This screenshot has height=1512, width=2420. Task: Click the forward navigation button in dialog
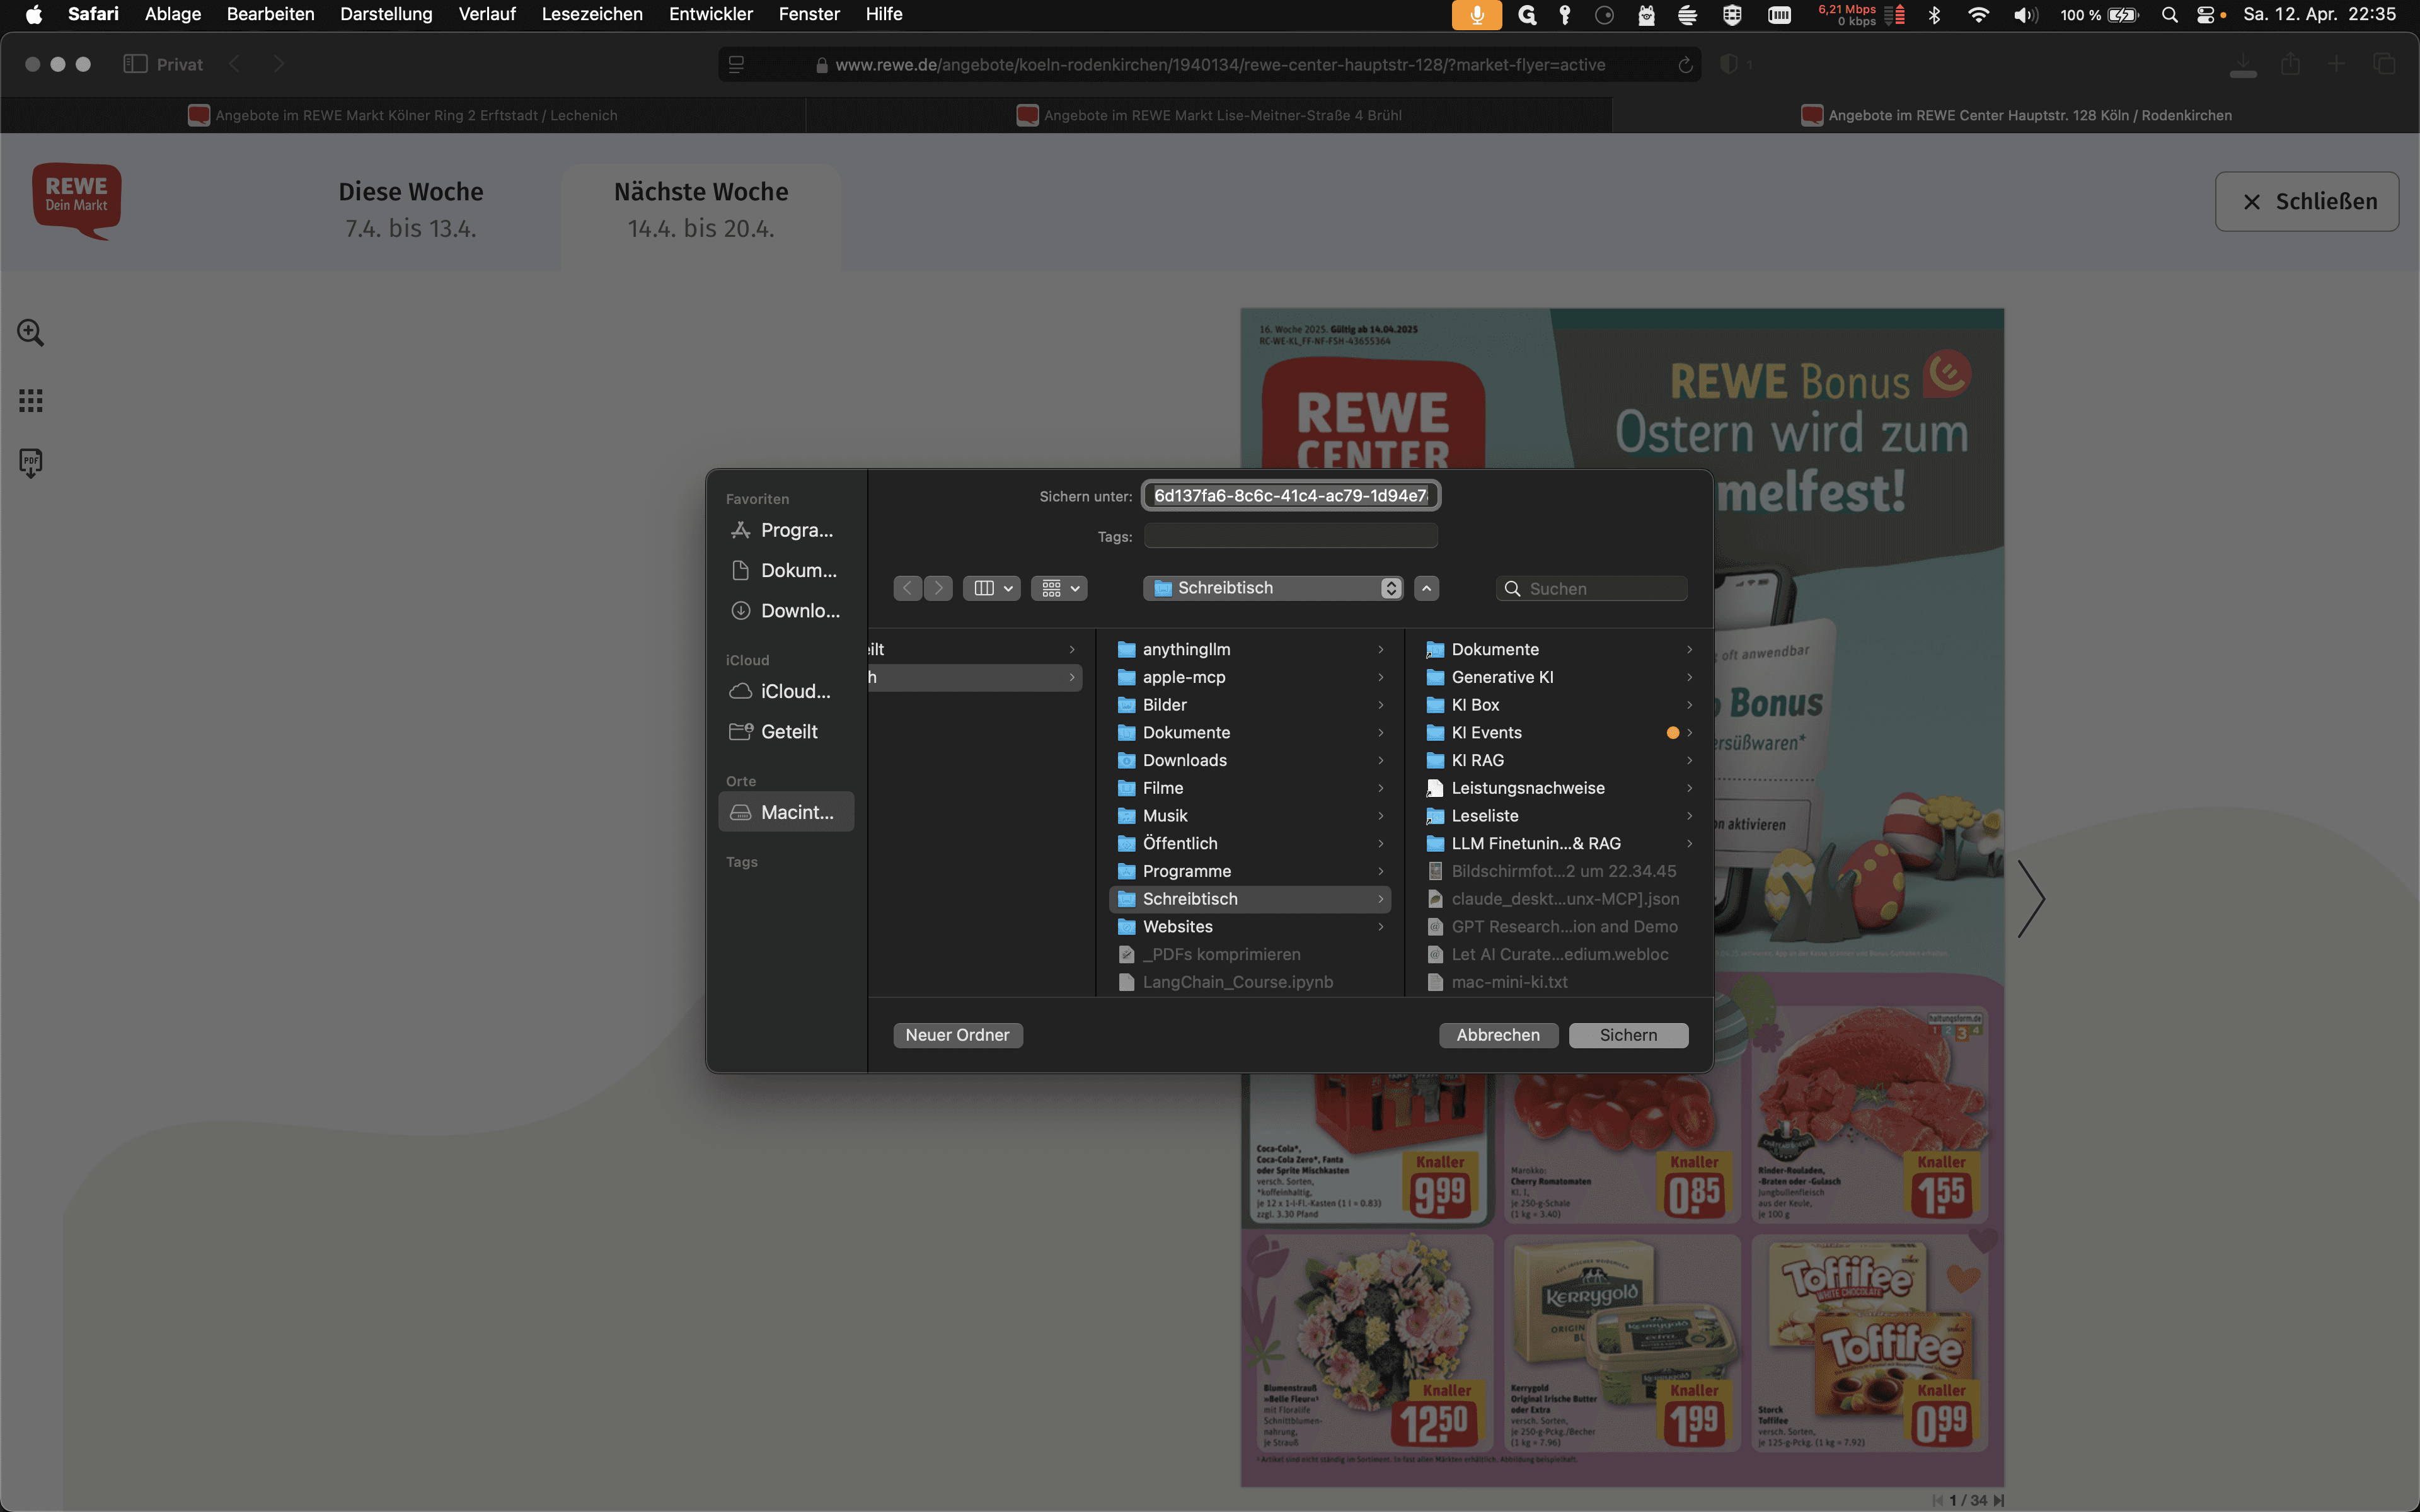pyautogui.click(x=938, y=588)
